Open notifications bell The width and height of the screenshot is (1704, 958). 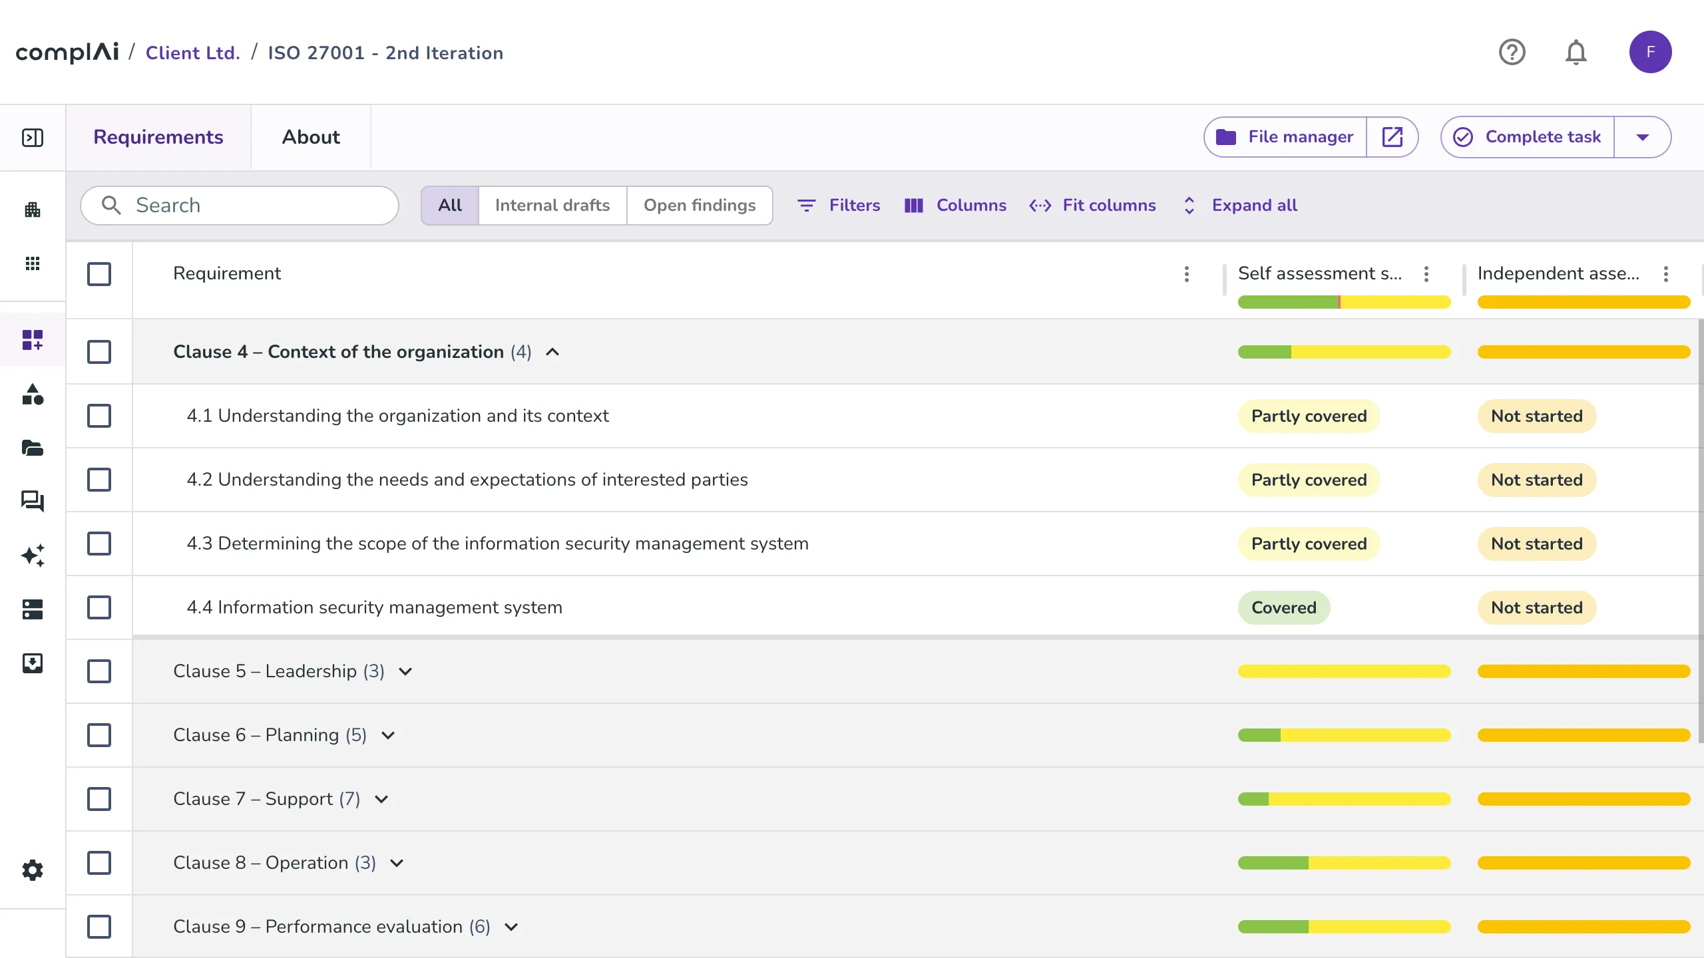point(1576,52)
